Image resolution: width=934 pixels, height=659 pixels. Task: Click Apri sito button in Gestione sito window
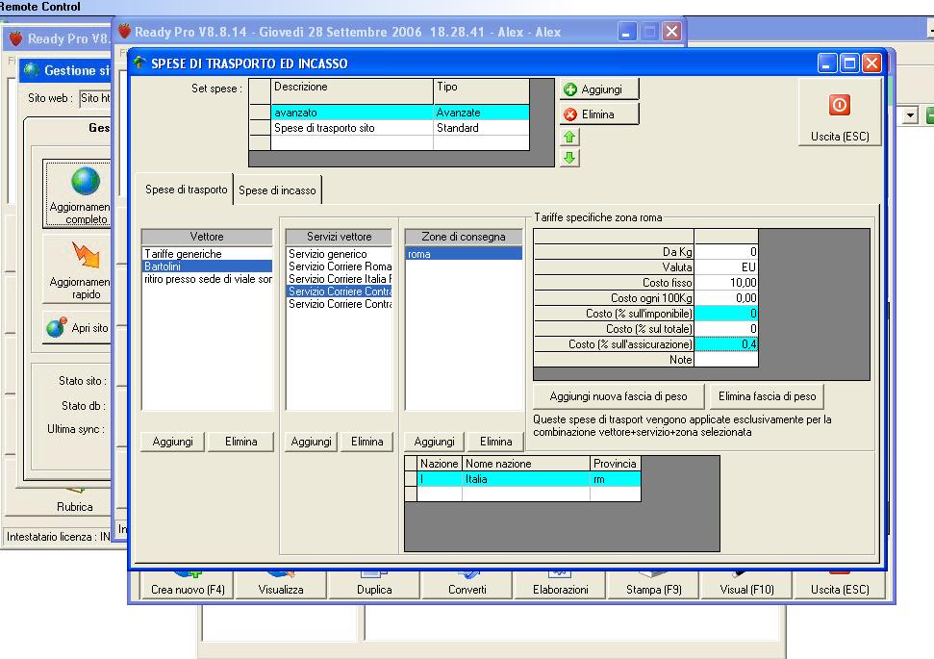coord(78,327)
